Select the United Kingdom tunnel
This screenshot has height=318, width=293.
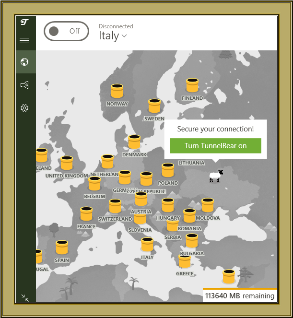click(67, 163)
